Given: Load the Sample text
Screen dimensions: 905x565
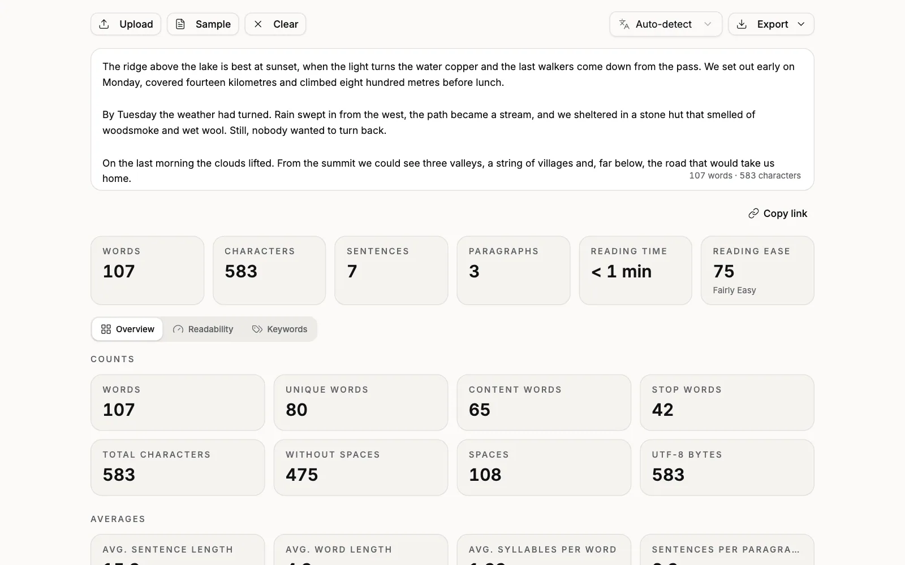Looking at the screenshot, I should pos(203,24).
